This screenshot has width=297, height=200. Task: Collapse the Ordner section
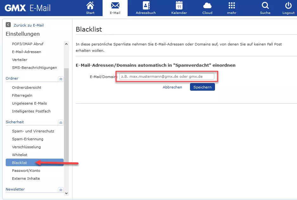[61, 79]
